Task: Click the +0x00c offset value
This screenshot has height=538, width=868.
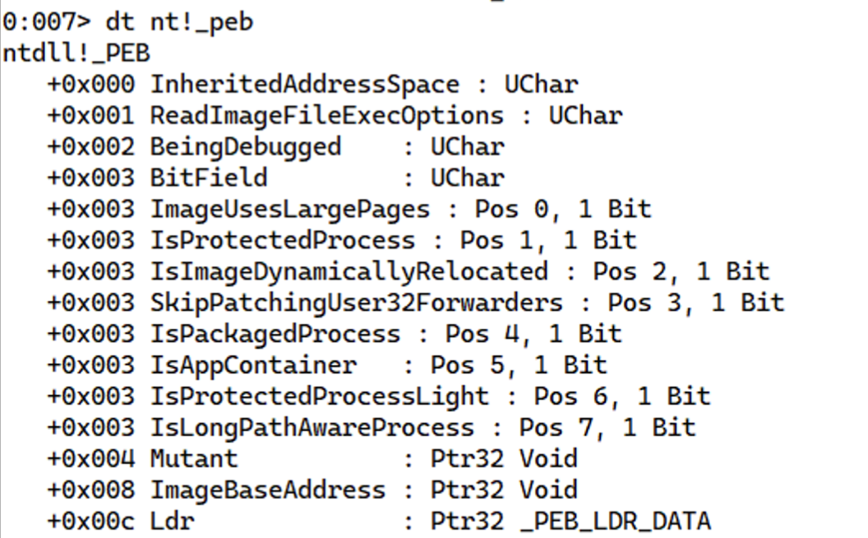Action: [90, 522]
